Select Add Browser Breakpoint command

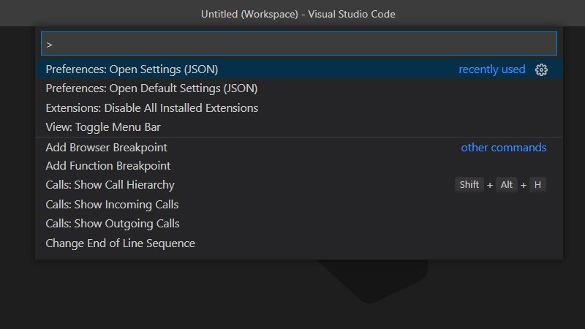click(107, 147)
